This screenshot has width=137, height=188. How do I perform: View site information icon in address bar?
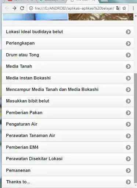31,8
